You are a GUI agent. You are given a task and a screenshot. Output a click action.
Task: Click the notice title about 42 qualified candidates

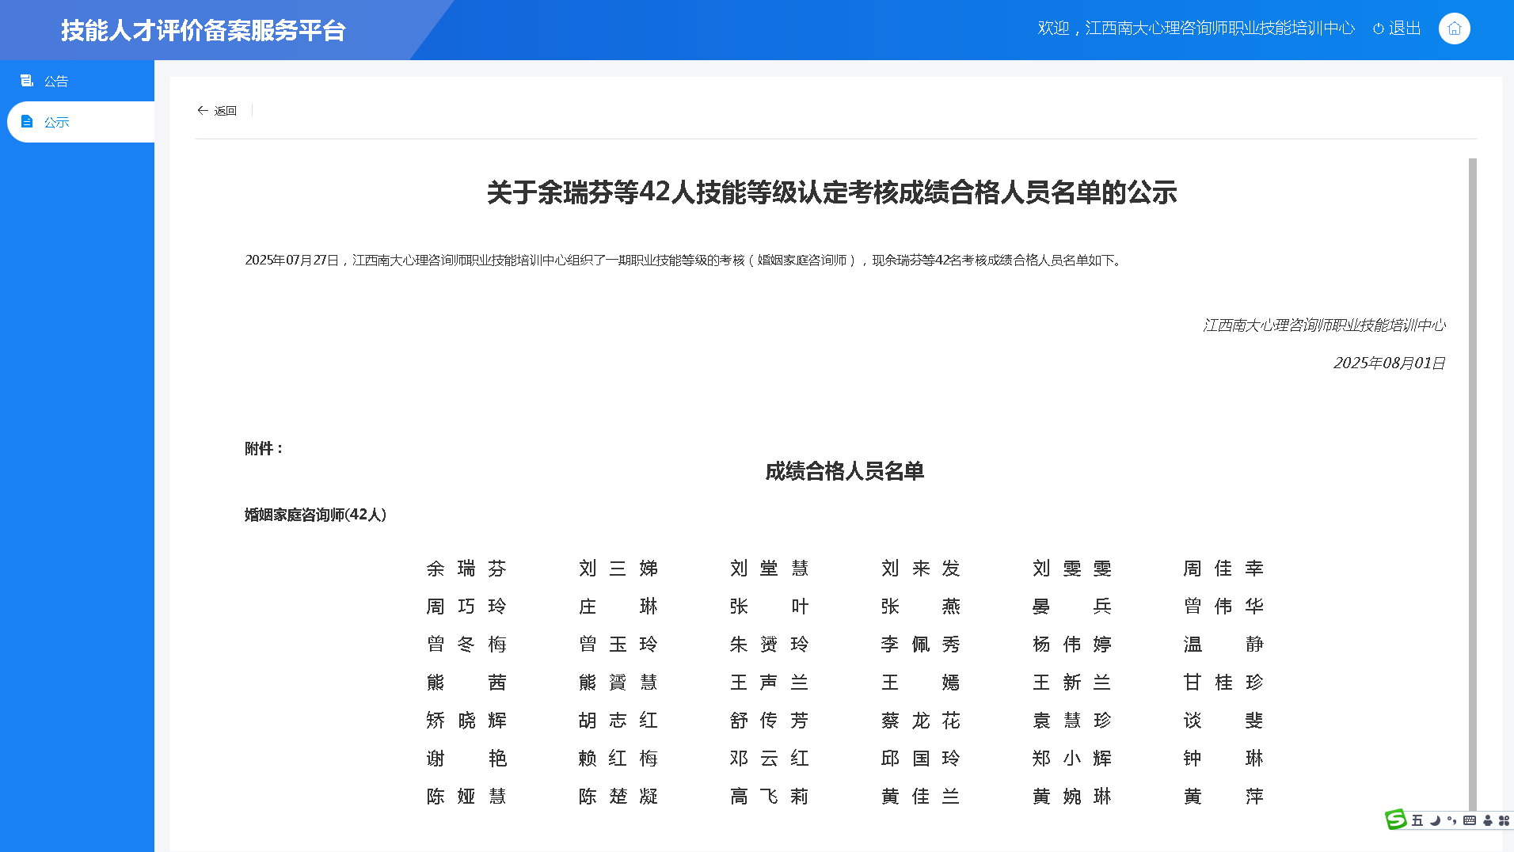(x=832, y=194)
